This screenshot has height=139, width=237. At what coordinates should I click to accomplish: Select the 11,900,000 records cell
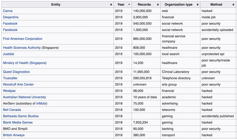pos(146,72)
